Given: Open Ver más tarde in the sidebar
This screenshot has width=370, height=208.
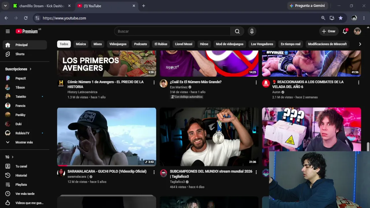Looking at the screenshot, I should tap(25, 194).
